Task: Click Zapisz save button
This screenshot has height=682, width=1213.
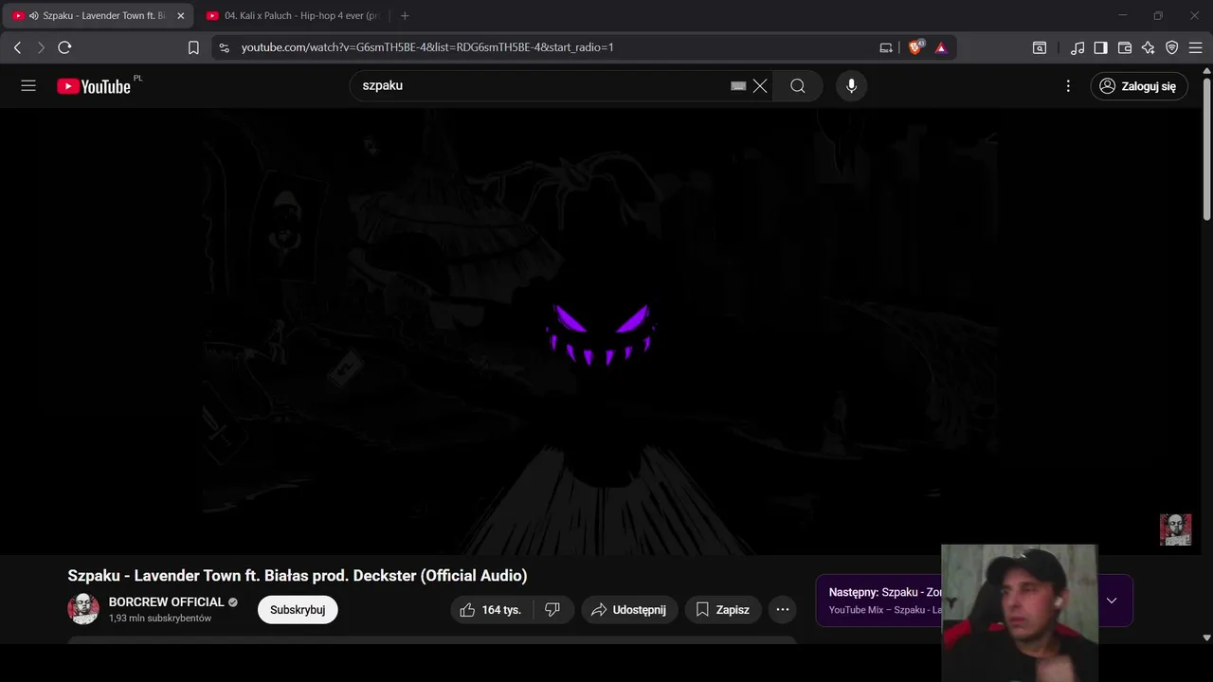Action: click(723, 610)
